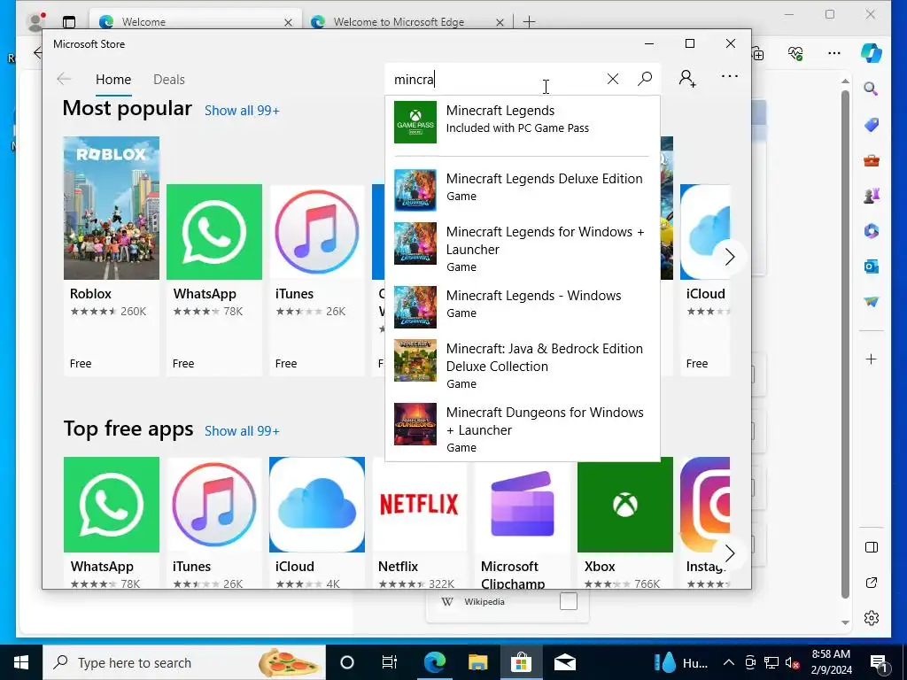Open the notification center icon

click(x=878, y=662)
